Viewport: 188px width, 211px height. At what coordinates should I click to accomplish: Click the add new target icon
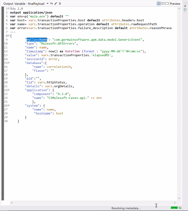pyautogui.click(x=52, y=3)
